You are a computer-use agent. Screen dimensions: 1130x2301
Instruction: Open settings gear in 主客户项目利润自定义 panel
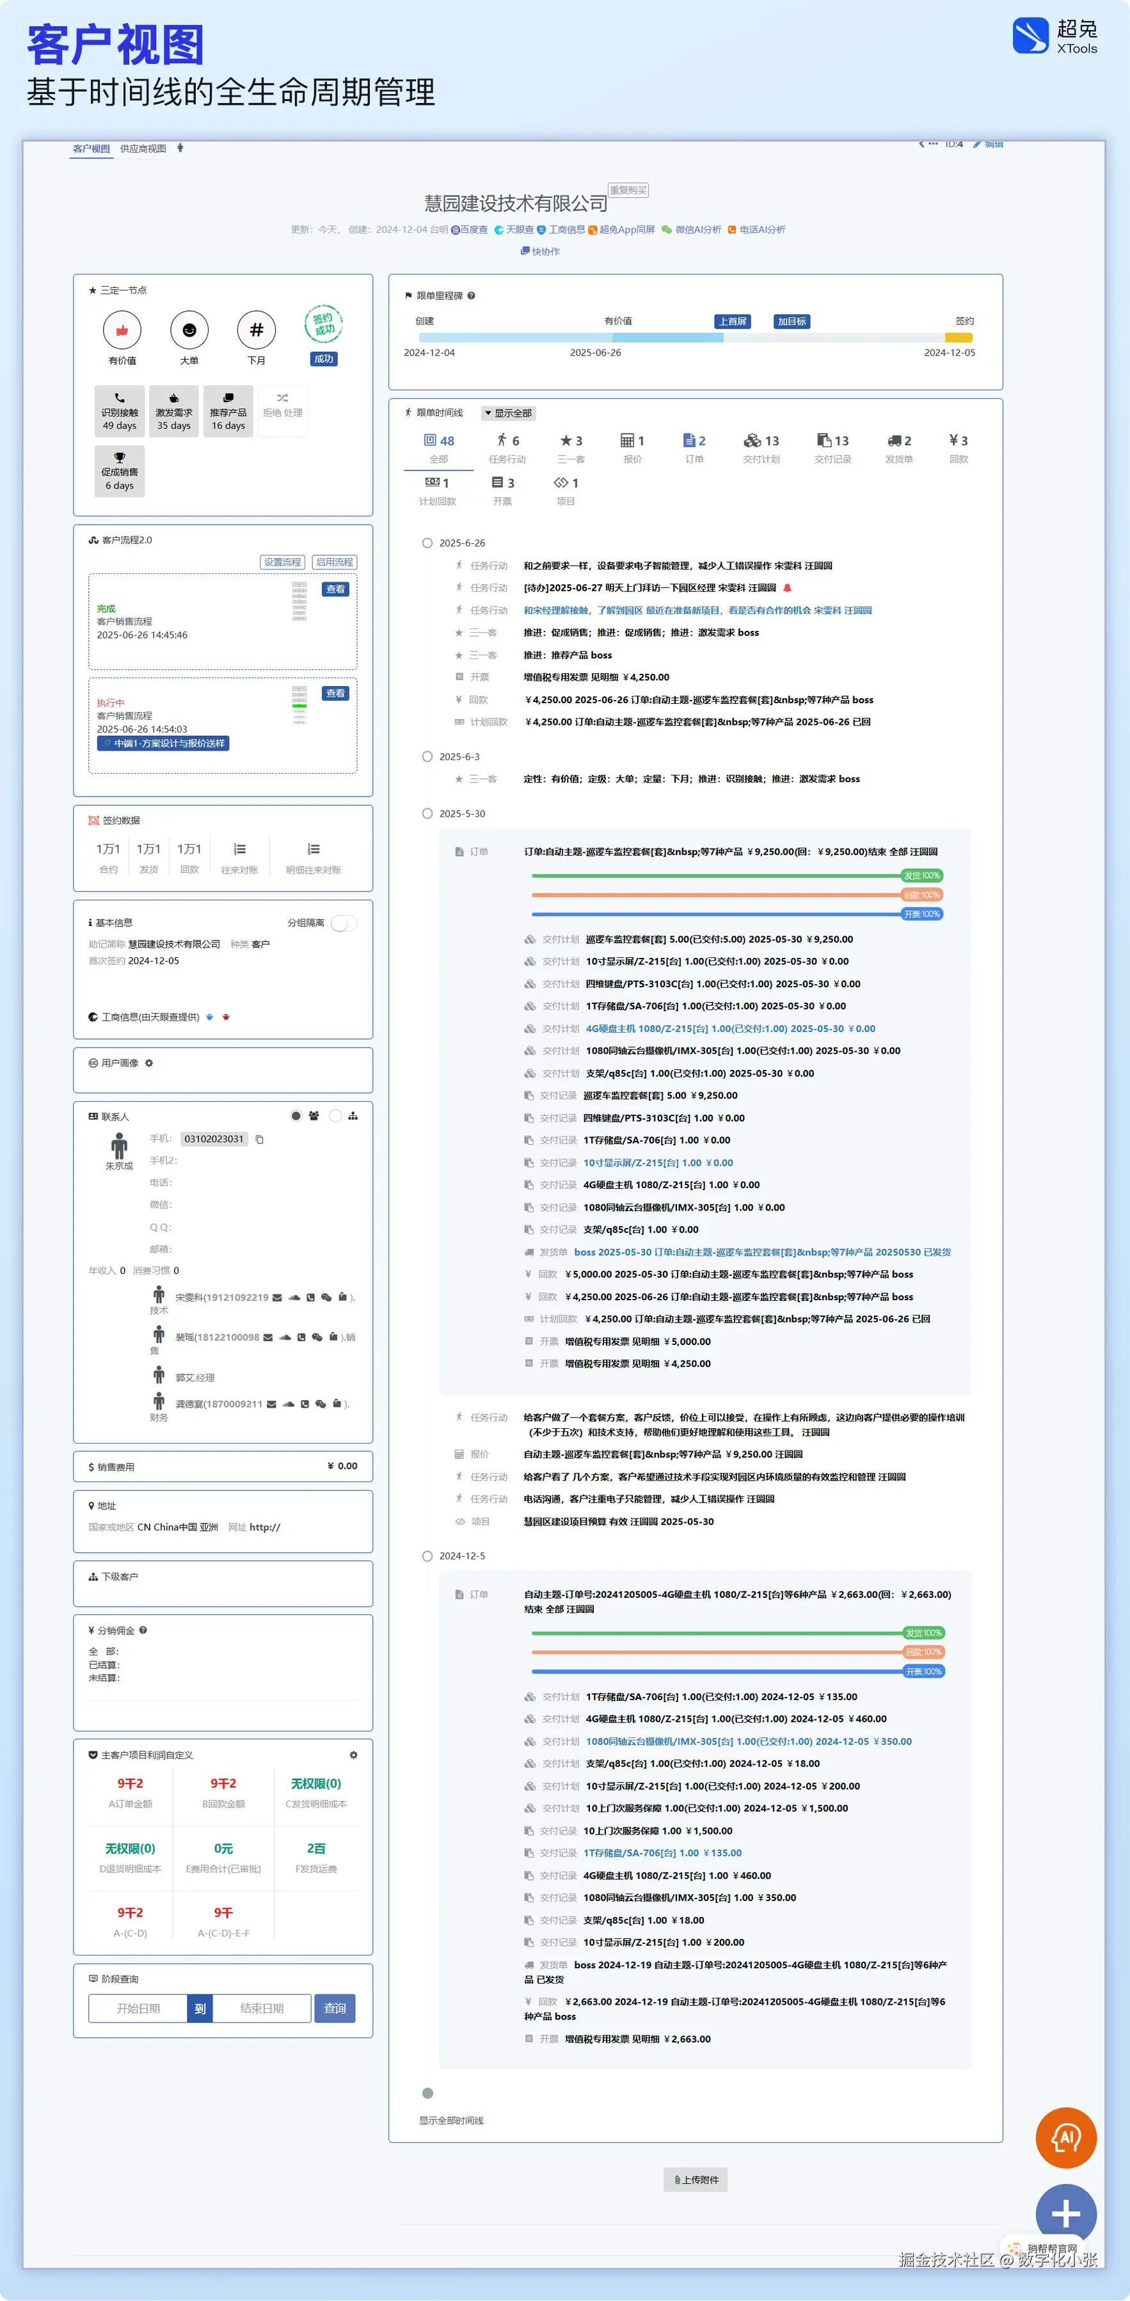354,1755
